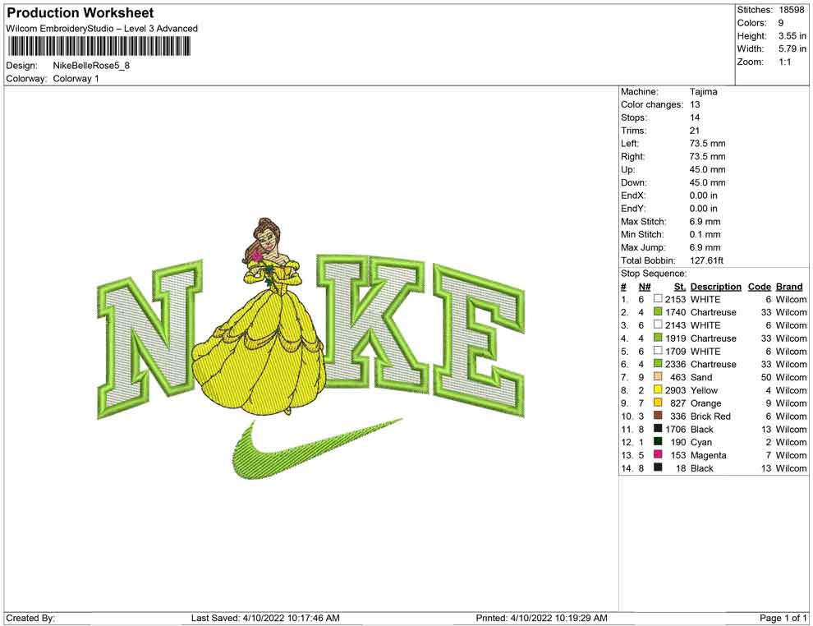Click the Magenta swatch in stop 13
Image resolution: width=813 pixels, height=626 pixels.
[x=658, y=453]
